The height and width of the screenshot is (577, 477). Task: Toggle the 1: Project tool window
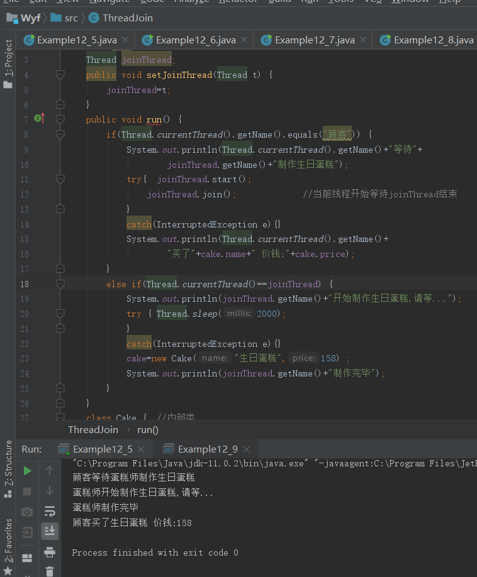(x=8, y=63)
